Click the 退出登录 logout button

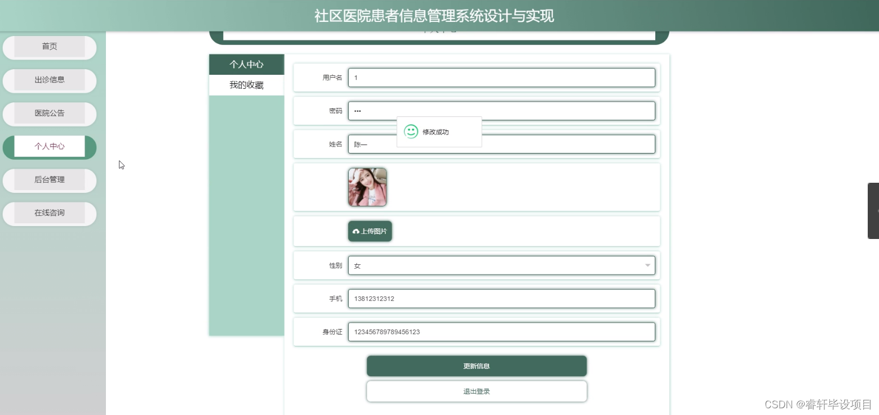point(476,391)
